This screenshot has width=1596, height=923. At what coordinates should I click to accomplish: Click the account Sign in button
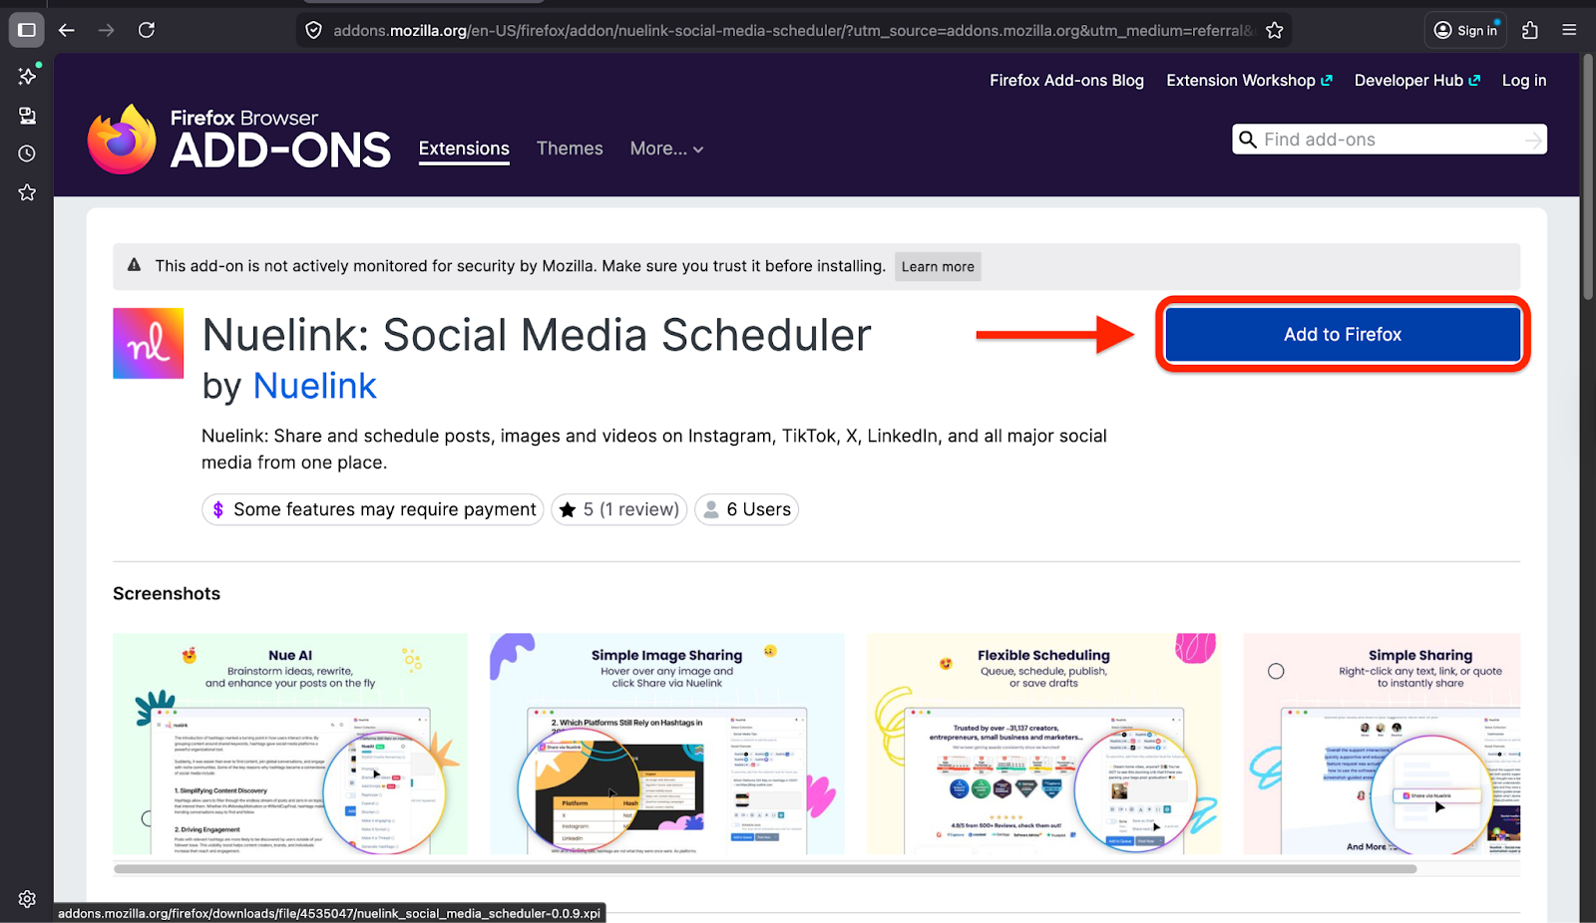(1465, 30)
